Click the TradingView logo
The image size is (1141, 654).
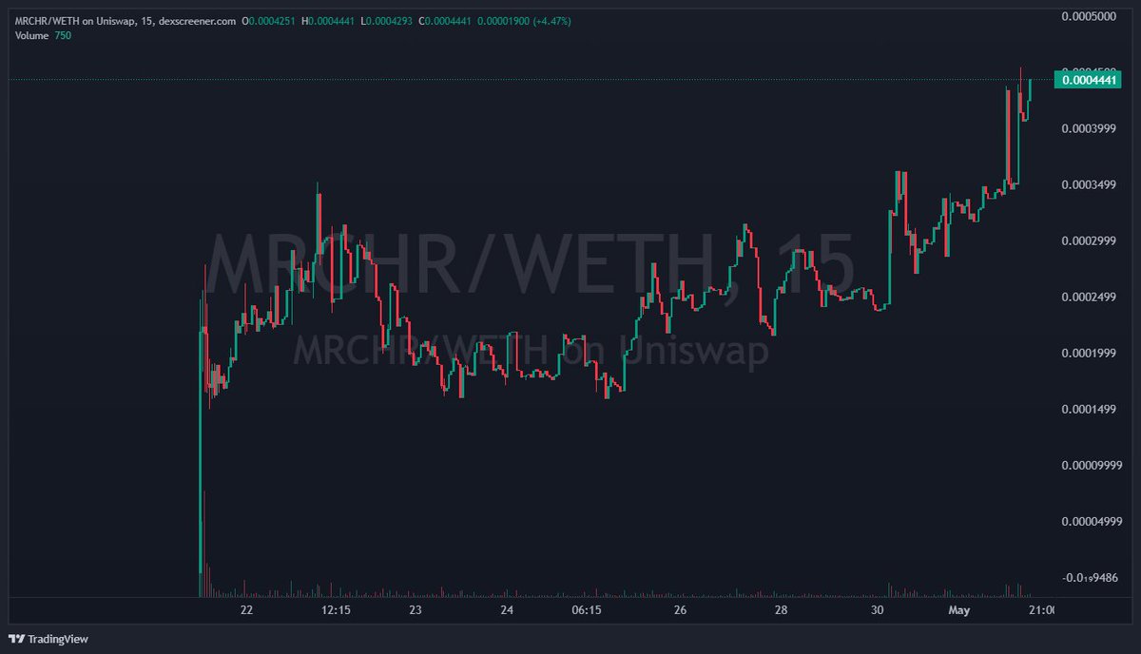[48, 638]
